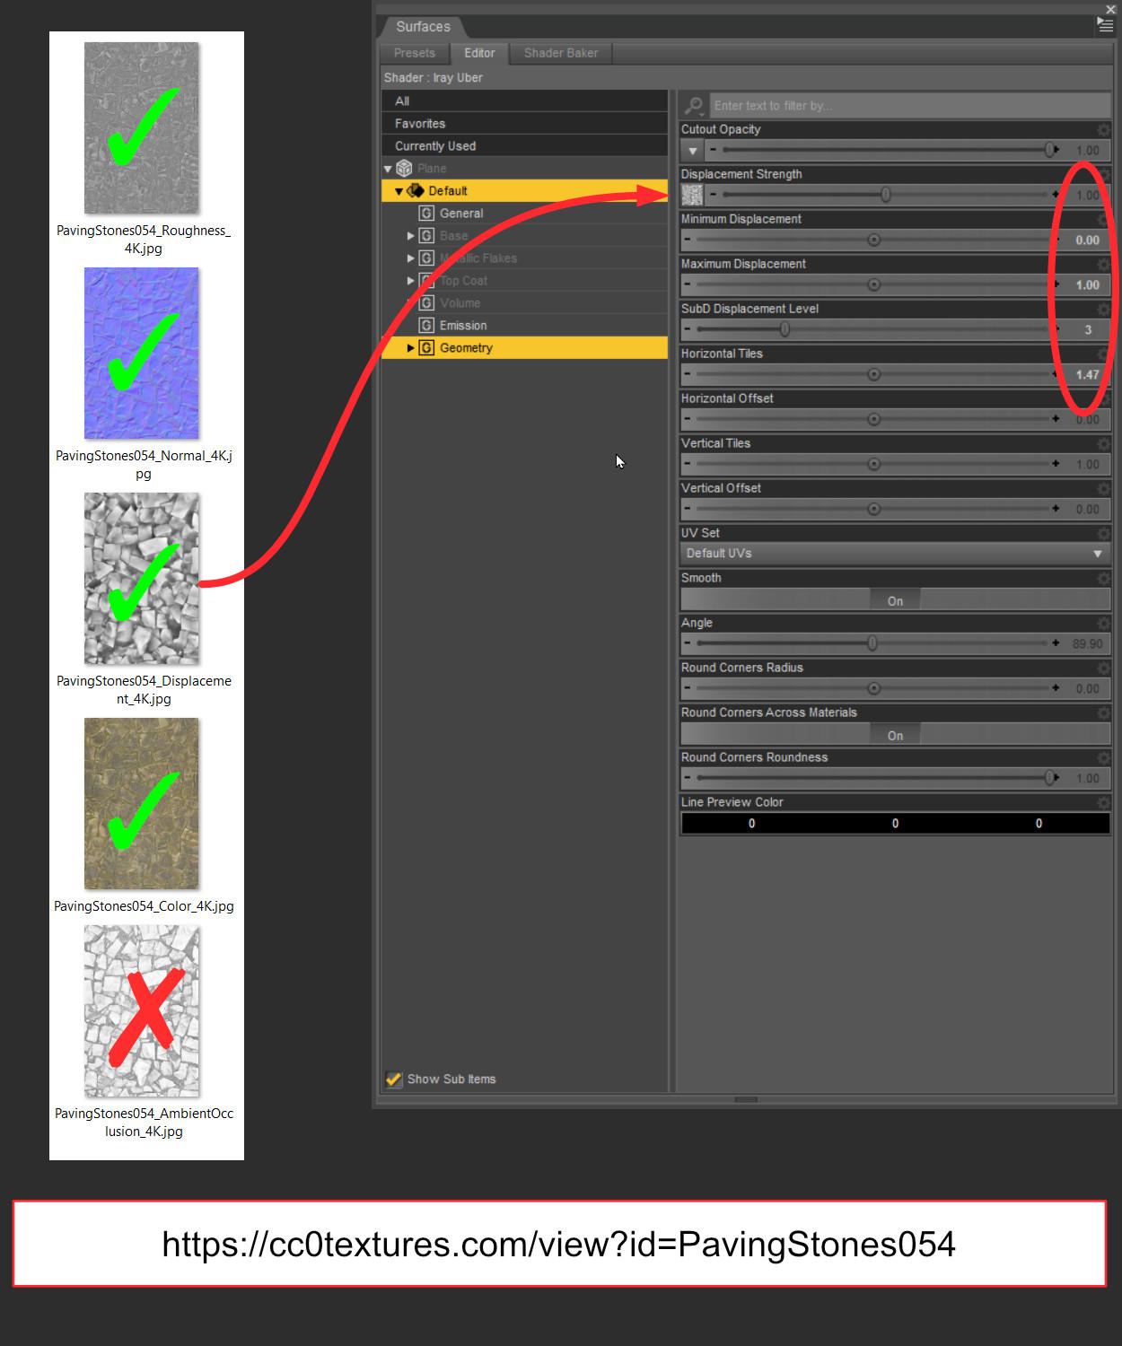This screenshot has height=1346, width=1122.
Task: Open the Smooth property gear icon
Action: click(x=1104, y=579)
